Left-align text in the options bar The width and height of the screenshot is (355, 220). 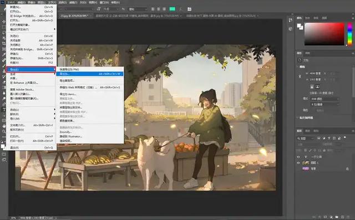(153, 9)
